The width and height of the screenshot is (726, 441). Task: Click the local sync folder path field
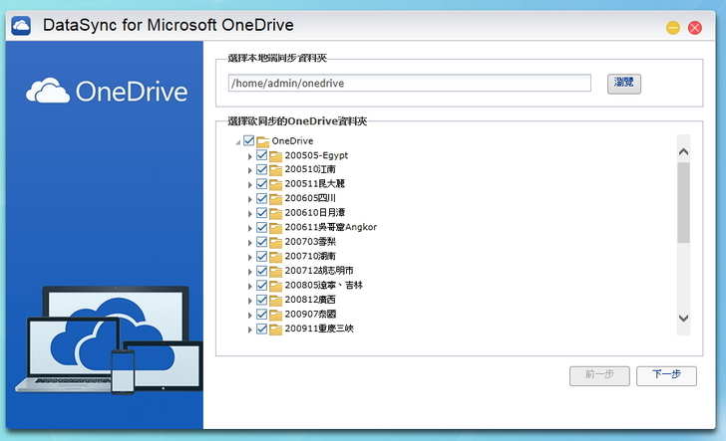[x=409, y=84]
